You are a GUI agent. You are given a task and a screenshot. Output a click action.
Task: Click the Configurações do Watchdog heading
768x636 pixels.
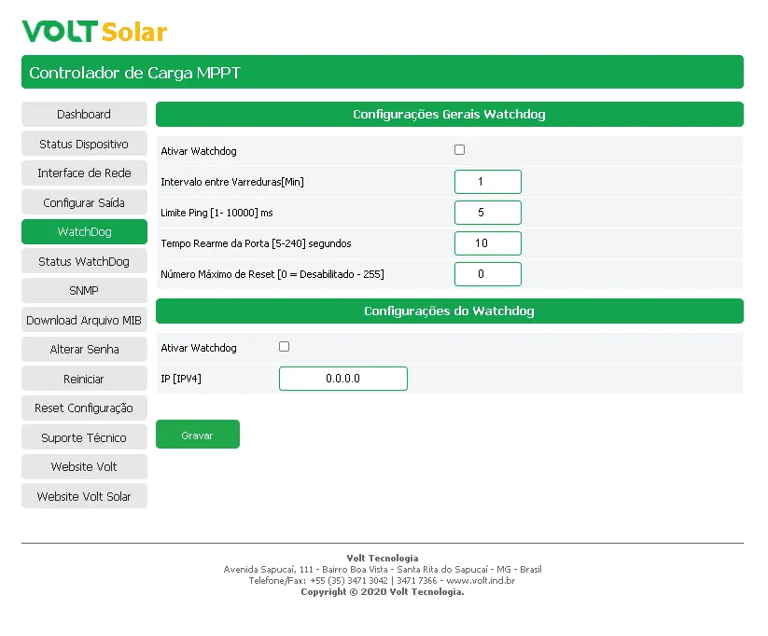tap(450, 311)
